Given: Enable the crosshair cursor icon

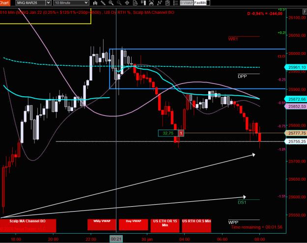Looking at the screenshot, I should tap(127, 3).
